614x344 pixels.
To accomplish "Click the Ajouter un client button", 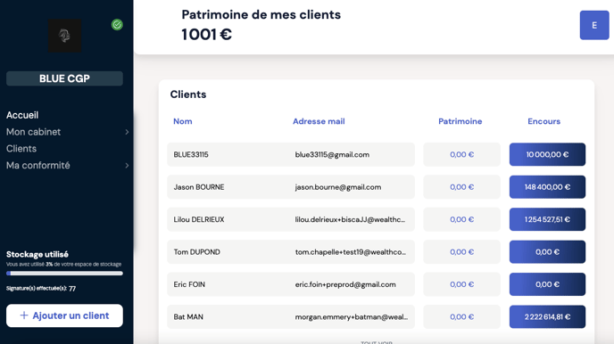I will pos(64,315).
